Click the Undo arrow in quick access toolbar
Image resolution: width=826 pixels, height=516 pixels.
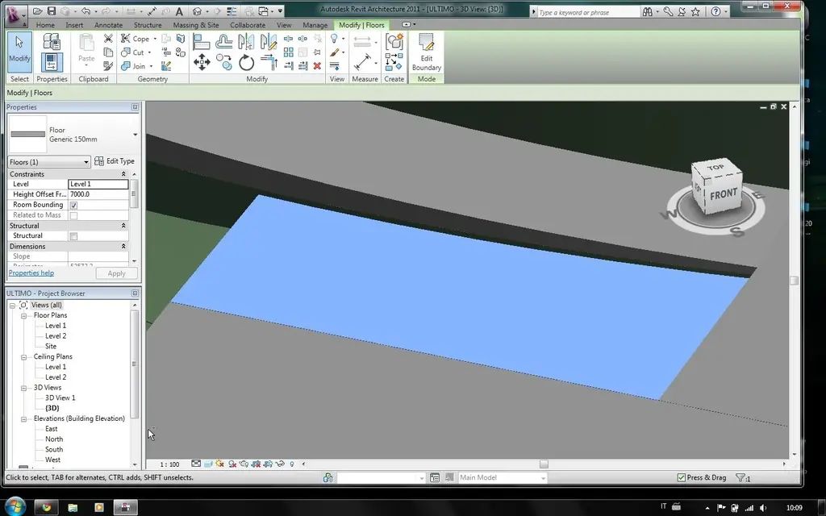(x=86, y=11)
